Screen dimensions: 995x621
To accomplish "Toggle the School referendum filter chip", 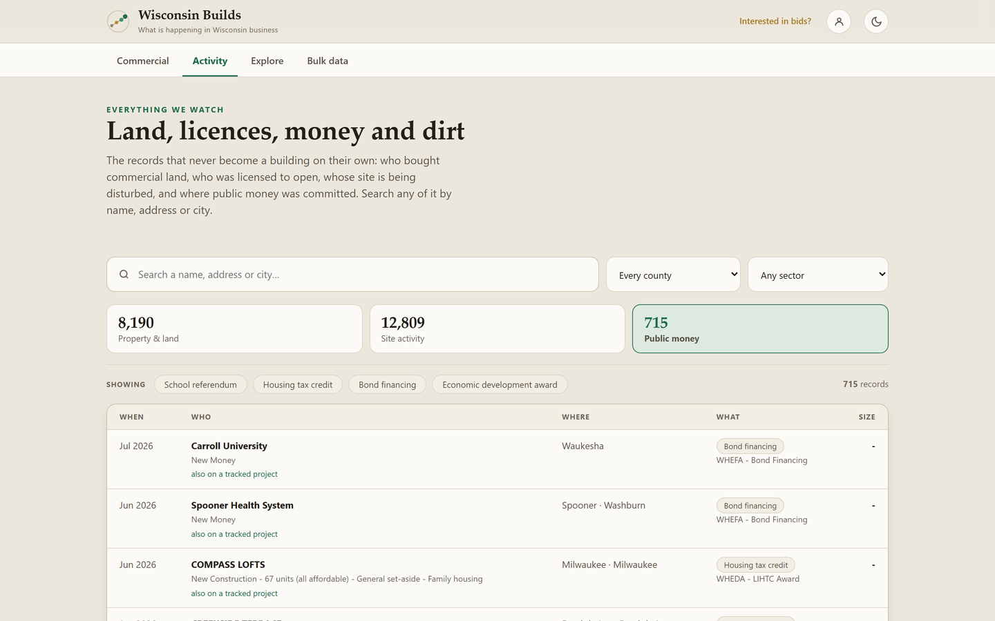I will (x=200, y=384).
